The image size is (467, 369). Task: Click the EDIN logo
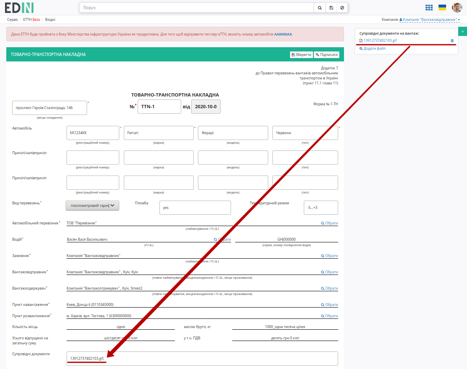pyautogui.click(x=19, y=8)
